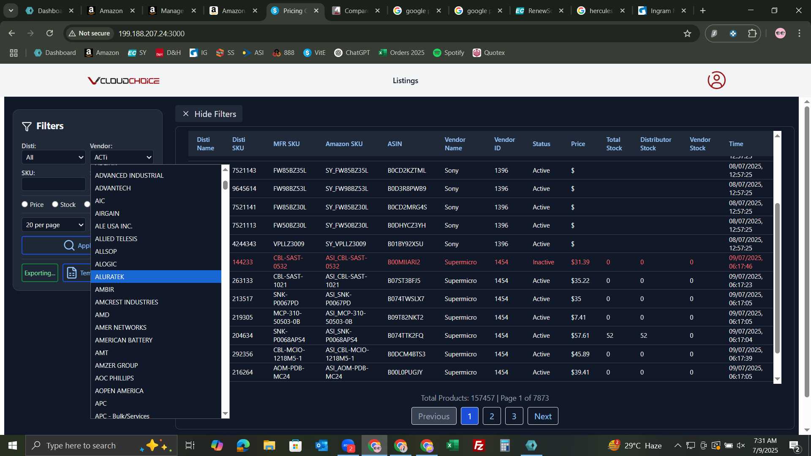The image size is (811, 456).
Task: Open the browser extensions puzzle icon
Action: pyautogui.click(x=752, y=33)
